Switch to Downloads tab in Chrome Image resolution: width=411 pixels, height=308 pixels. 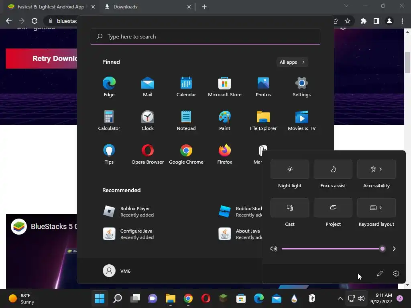[x=148, y=7]
